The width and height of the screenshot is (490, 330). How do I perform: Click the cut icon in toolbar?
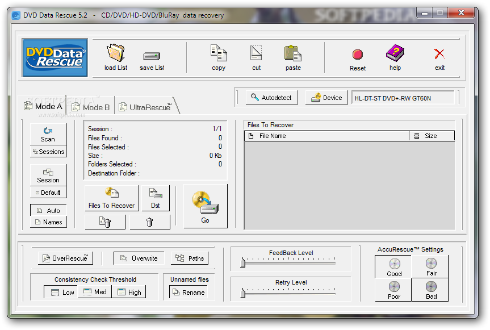256,53
